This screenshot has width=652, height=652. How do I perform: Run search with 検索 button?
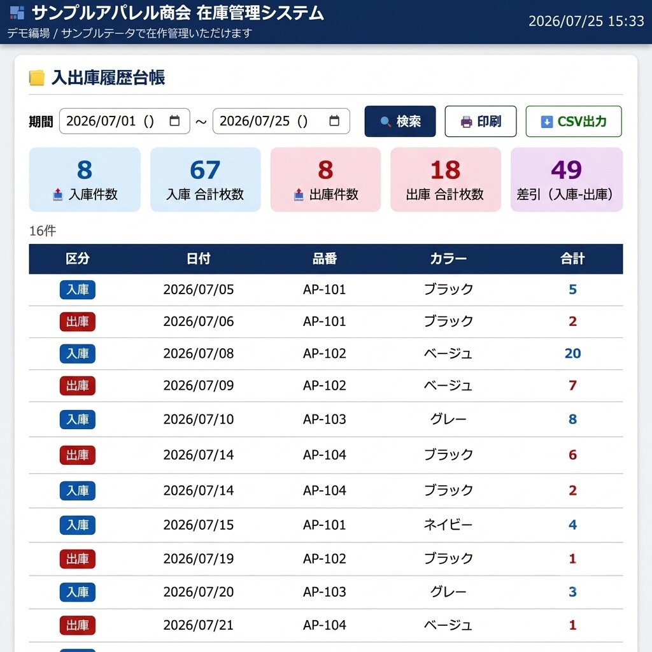400,122
